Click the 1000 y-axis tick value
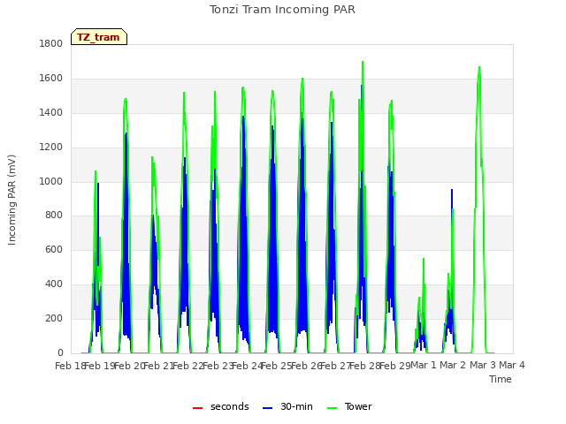Image resolution: width=566 pixels, height=424 pixels. pos(51,181)
